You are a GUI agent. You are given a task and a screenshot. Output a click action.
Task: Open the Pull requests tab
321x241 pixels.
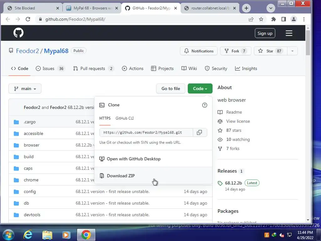click(93, 68)
